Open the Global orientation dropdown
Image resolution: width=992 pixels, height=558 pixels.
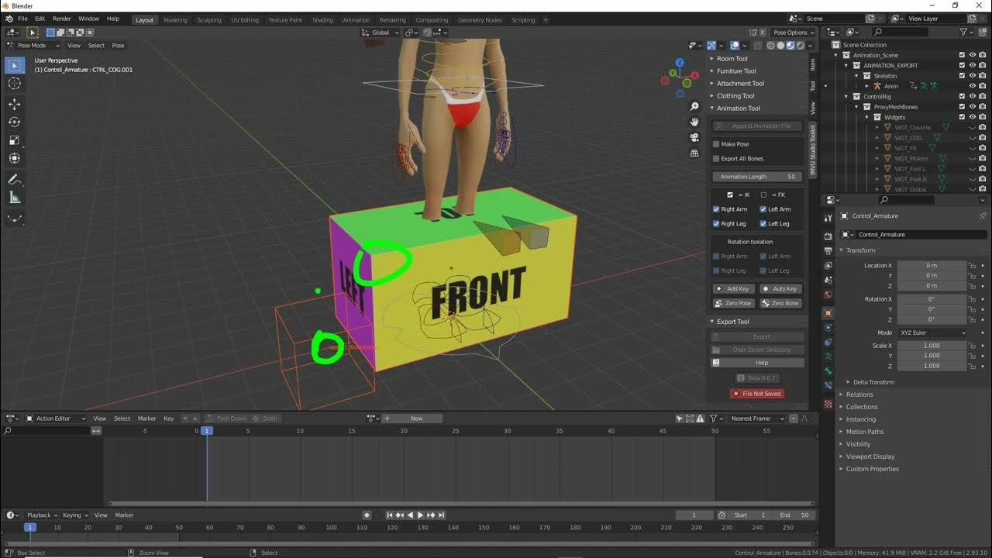pos(381,33)
